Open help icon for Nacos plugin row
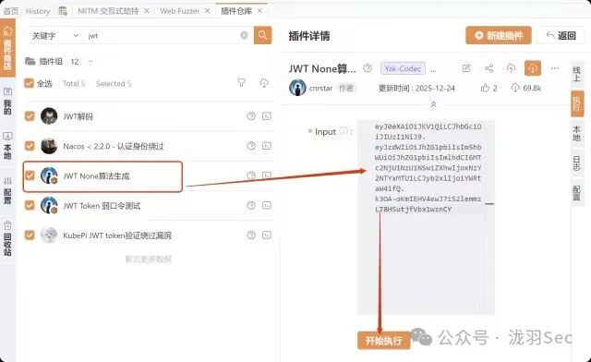The image size is (591, 362). [251, 146]
